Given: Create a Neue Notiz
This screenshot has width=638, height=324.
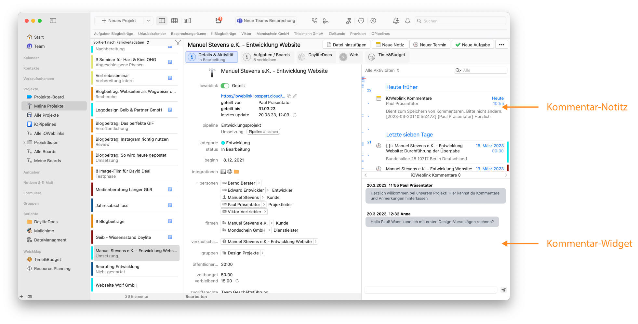Looking at the screenshot, I should (390, 45).
